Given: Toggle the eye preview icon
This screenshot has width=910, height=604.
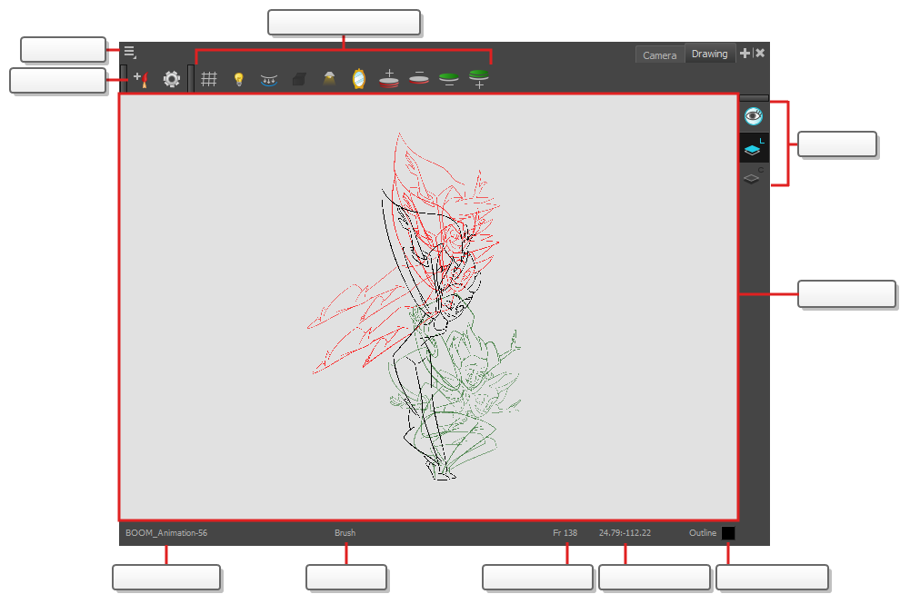Looking at the screenshot, I should [753, 116].
